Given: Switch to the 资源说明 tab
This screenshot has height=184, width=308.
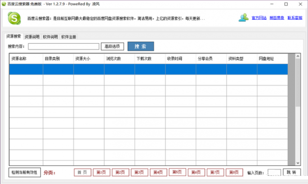Looking at the screenshot, I should click(32, 36).
